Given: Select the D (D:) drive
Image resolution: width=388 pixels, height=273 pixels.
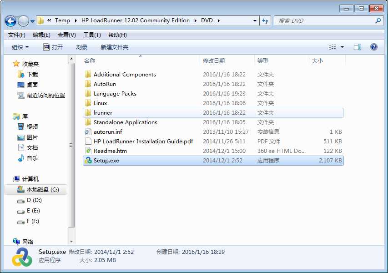Looking at the screenshot, I should tap(30, 200).
